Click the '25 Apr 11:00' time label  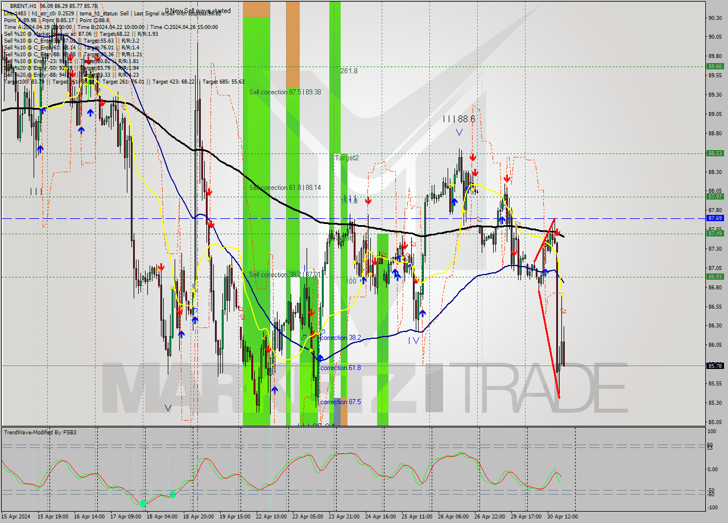point(417,516)
